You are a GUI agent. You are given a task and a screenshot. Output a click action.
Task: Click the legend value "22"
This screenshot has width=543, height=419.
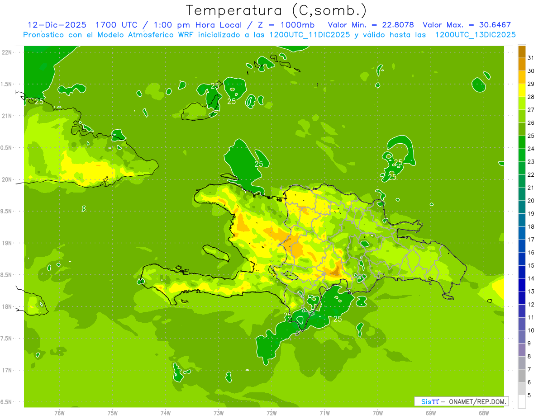[x=531, y=174]
